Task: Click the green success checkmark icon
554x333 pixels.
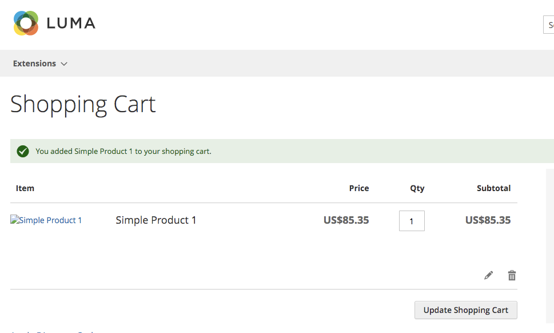Action: [x=23, y=151]
